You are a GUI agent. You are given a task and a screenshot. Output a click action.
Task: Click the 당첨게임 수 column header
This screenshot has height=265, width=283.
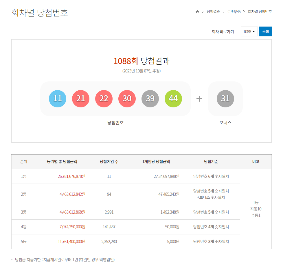[109, 162]
